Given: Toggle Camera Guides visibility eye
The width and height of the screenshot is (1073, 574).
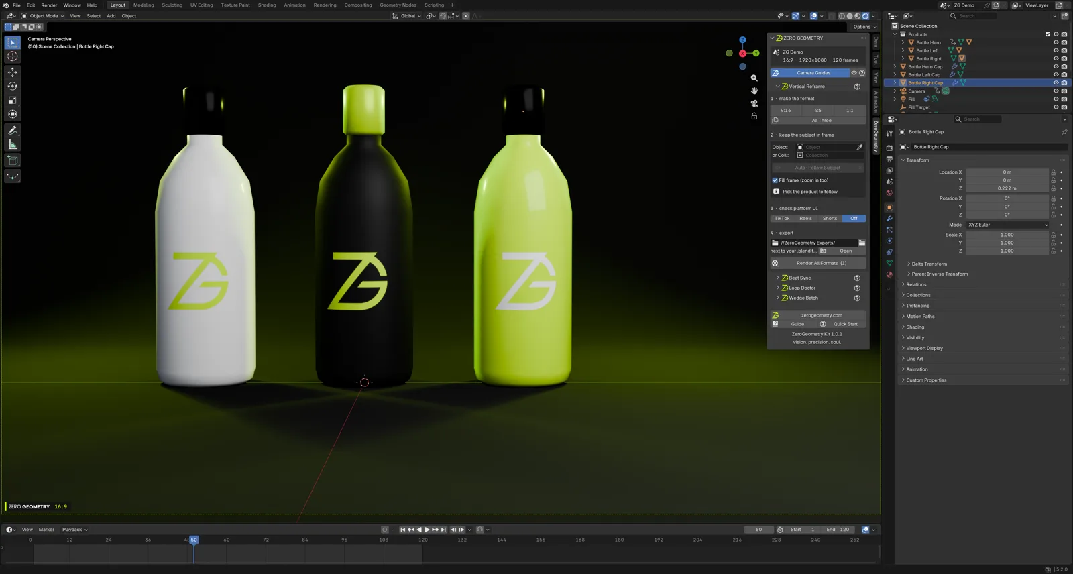Looking at the screenshot, I should pos(854,73).
